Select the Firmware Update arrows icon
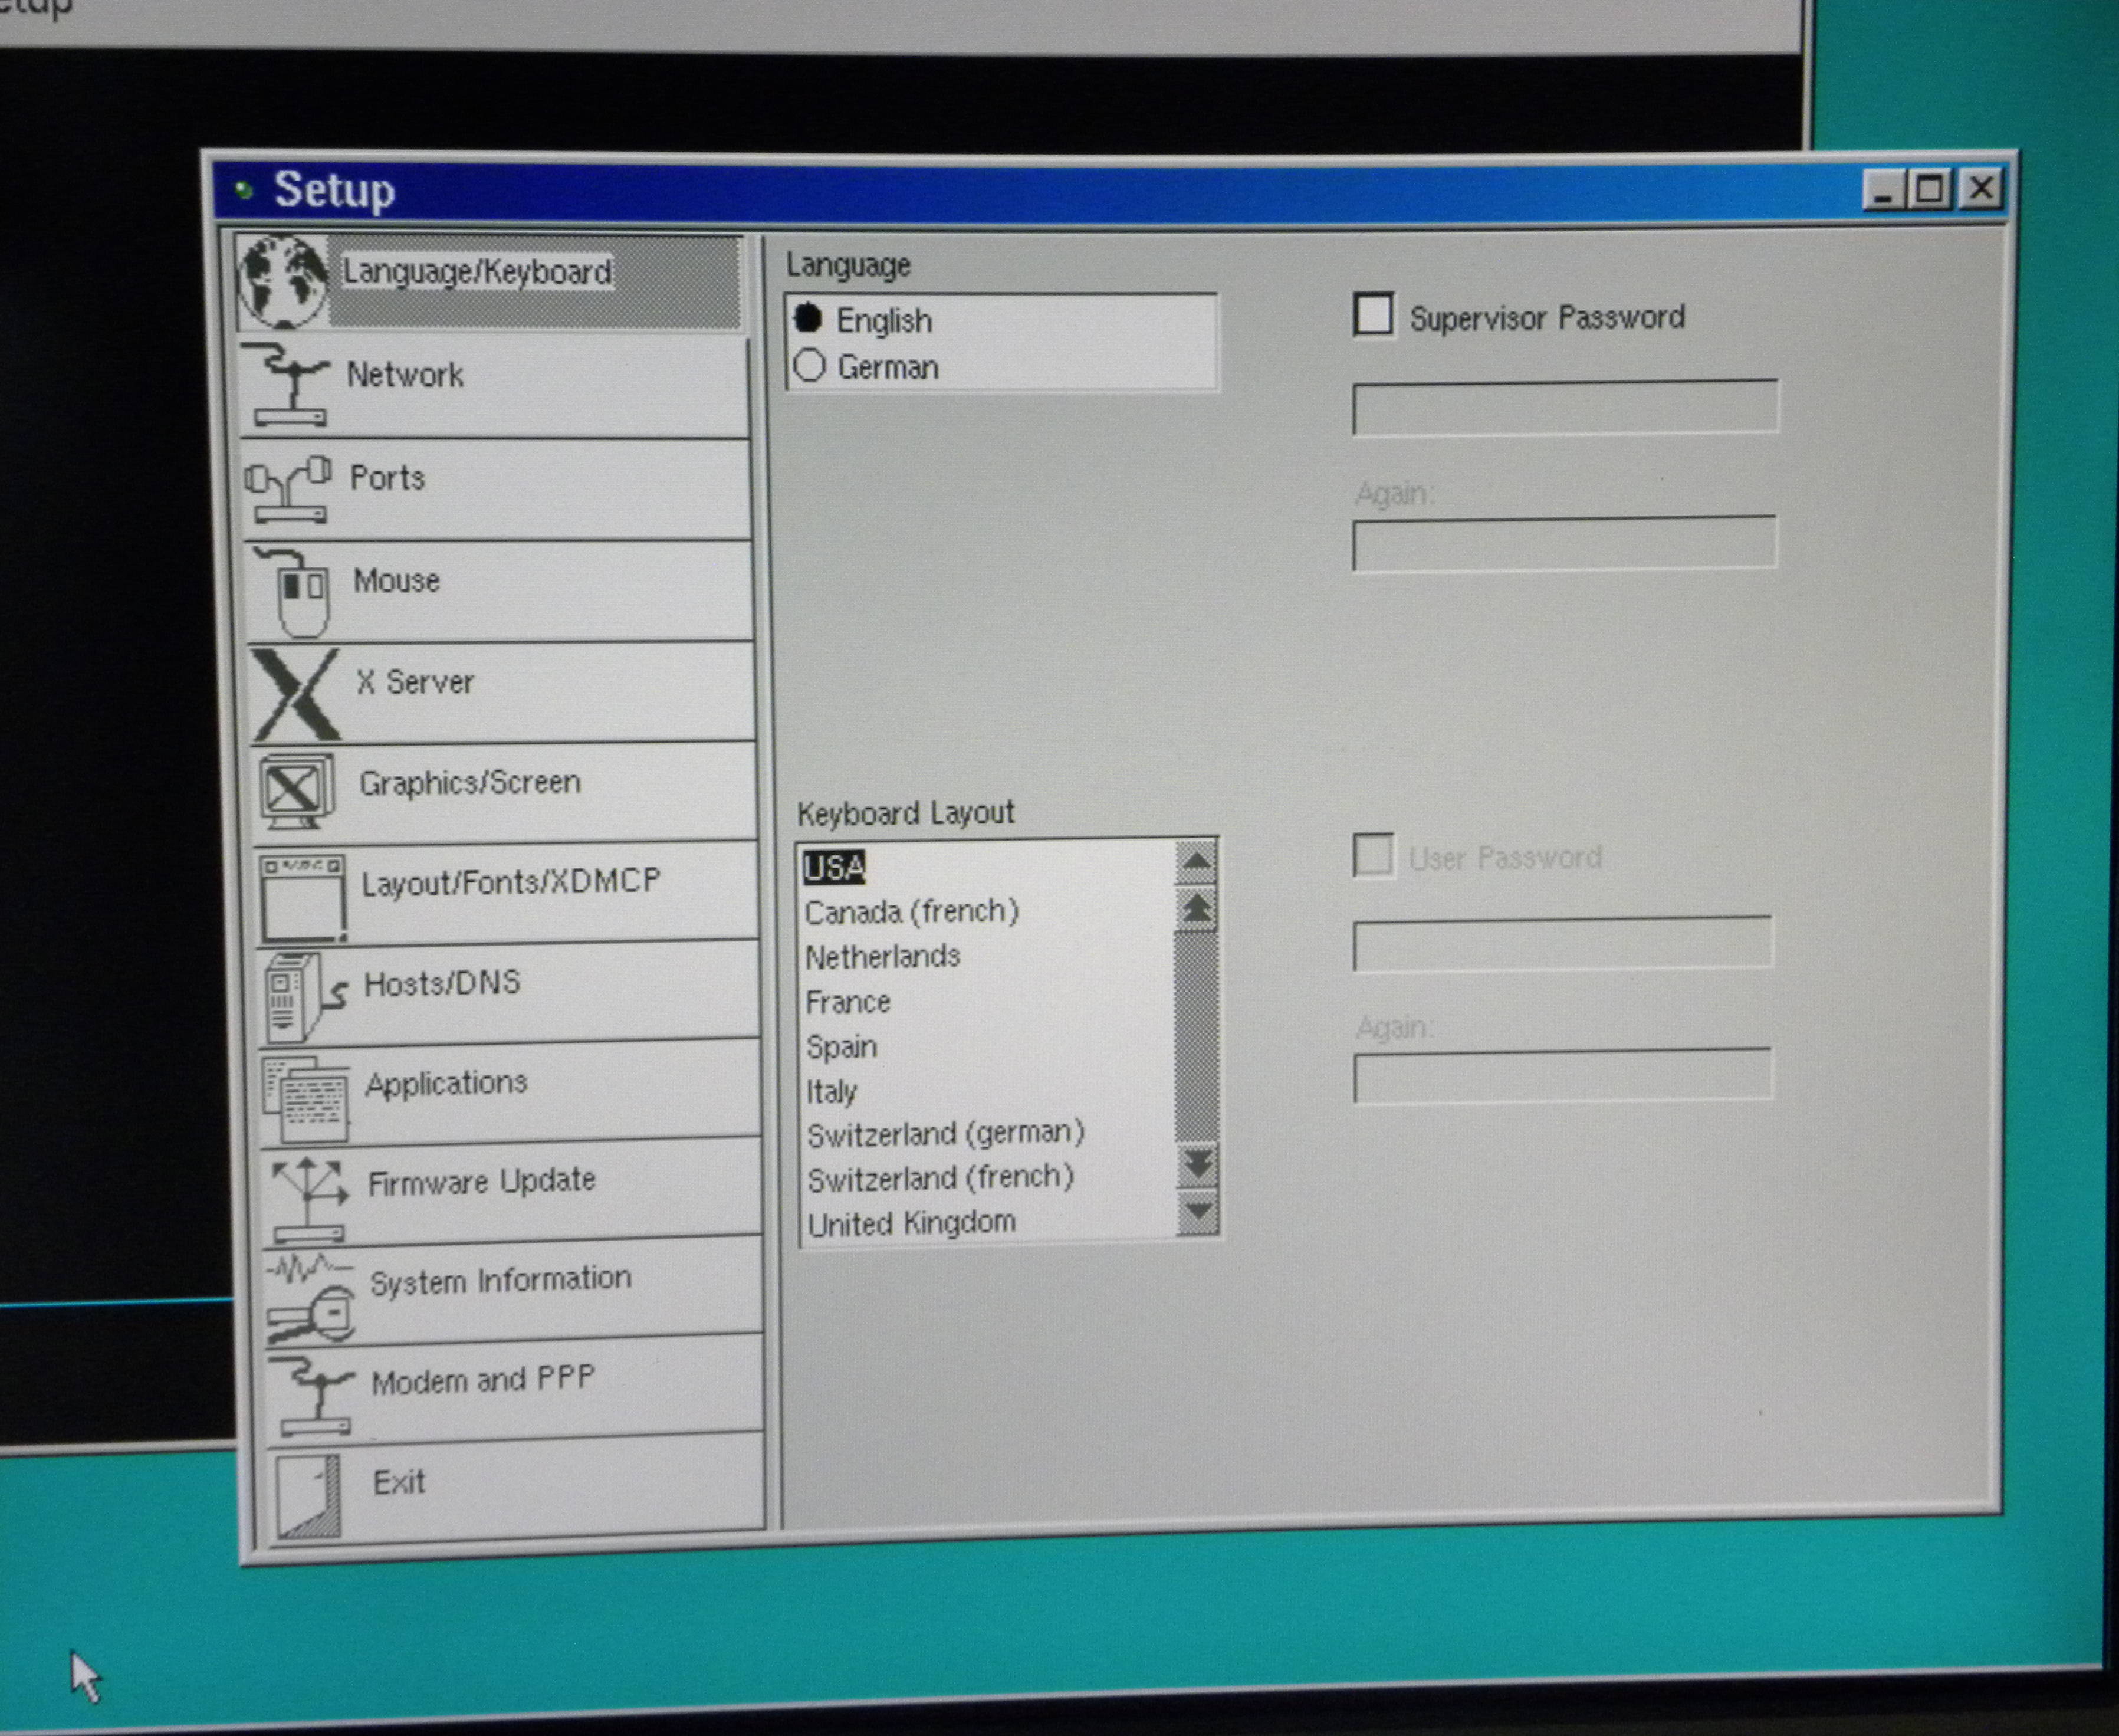 [308, 1194]
